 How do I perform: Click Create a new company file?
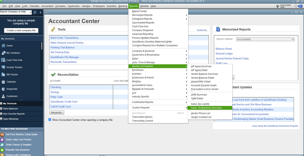[x=21, y=31]
